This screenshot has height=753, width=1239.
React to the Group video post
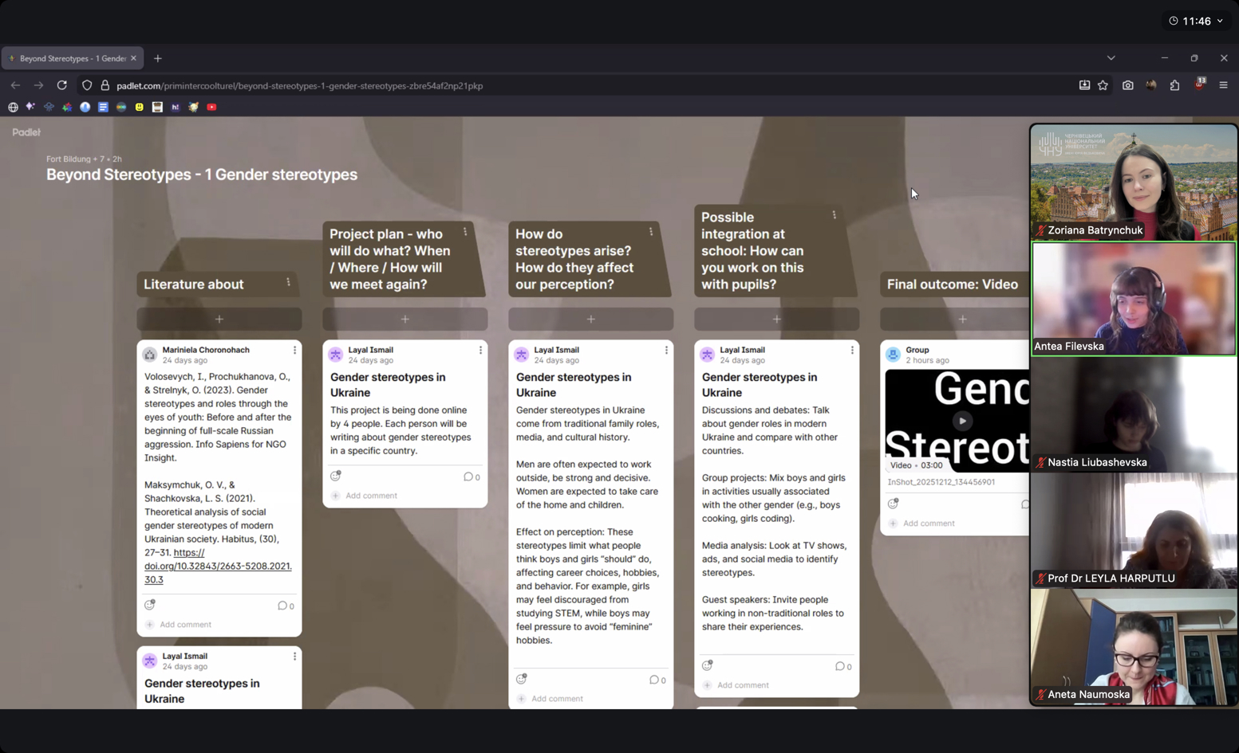[894, 504]
